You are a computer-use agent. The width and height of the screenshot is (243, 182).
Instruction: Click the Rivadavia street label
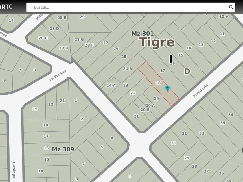tap(200, 91)
